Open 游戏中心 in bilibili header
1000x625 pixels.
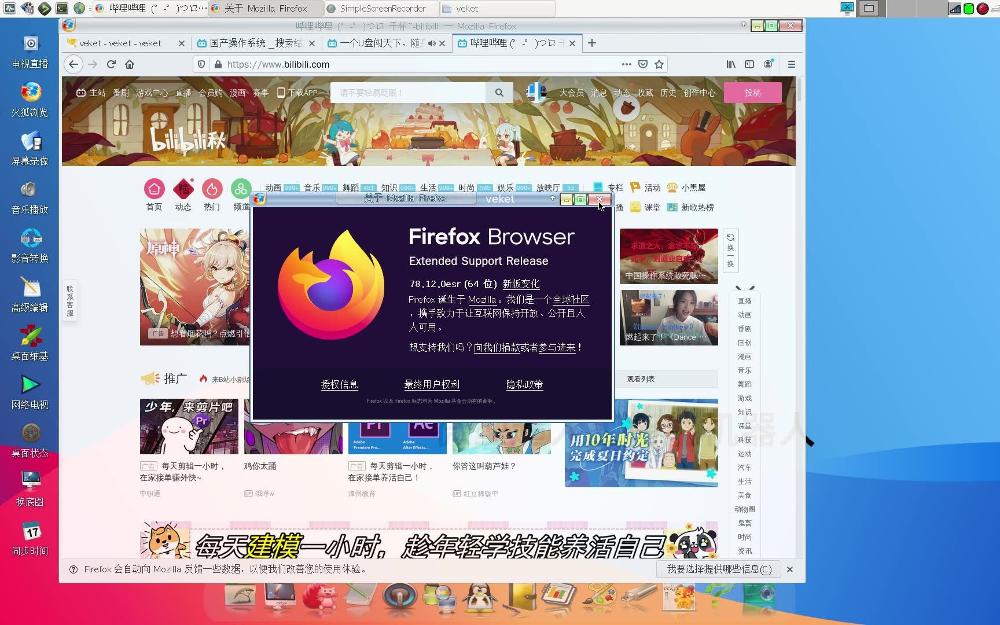point(152,93)
